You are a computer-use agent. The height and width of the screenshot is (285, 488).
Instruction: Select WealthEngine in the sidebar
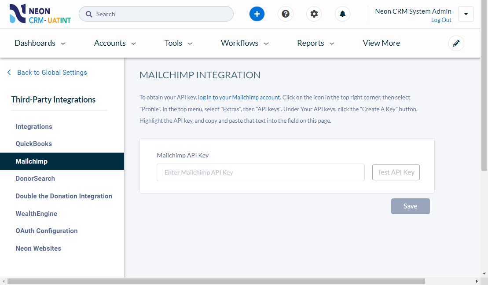click(37, 214)
